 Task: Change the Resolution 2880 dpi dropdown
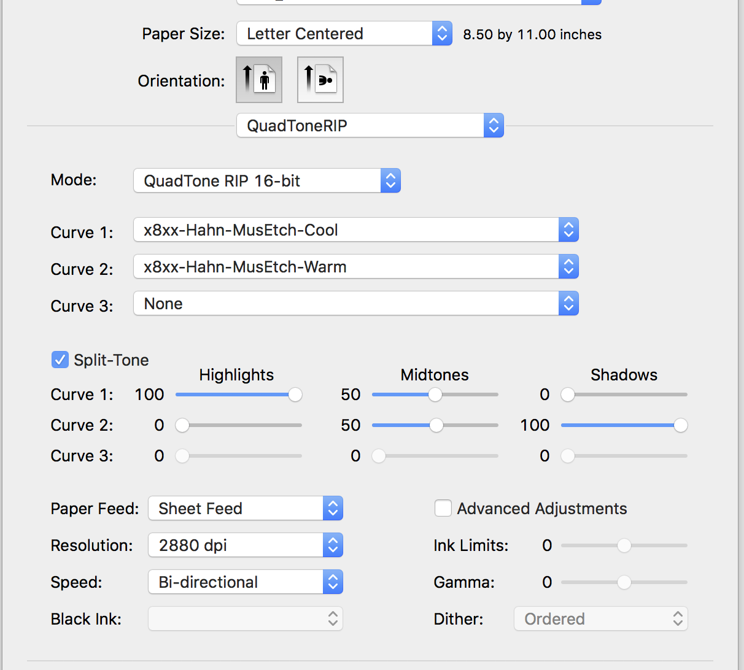tap(245, 545)
